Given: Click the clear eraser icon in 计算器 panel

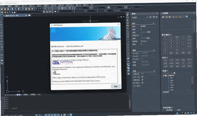Looking at the screenshot, I should [163, 17].
